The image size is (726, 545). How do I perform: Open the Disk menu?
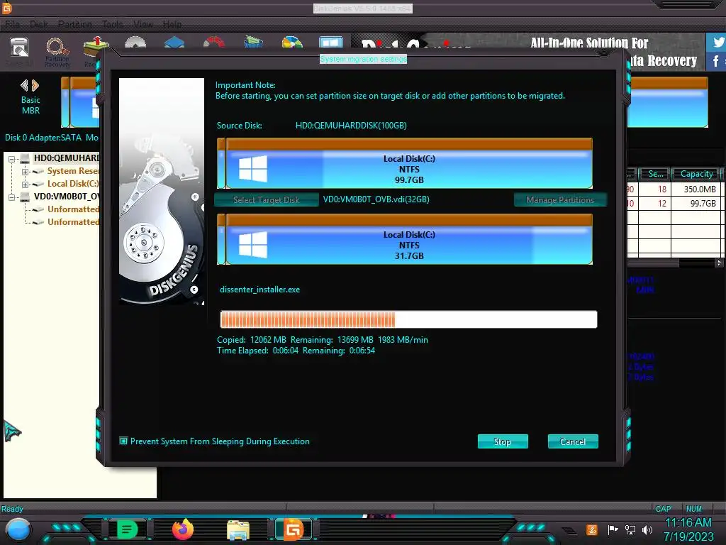39,24
